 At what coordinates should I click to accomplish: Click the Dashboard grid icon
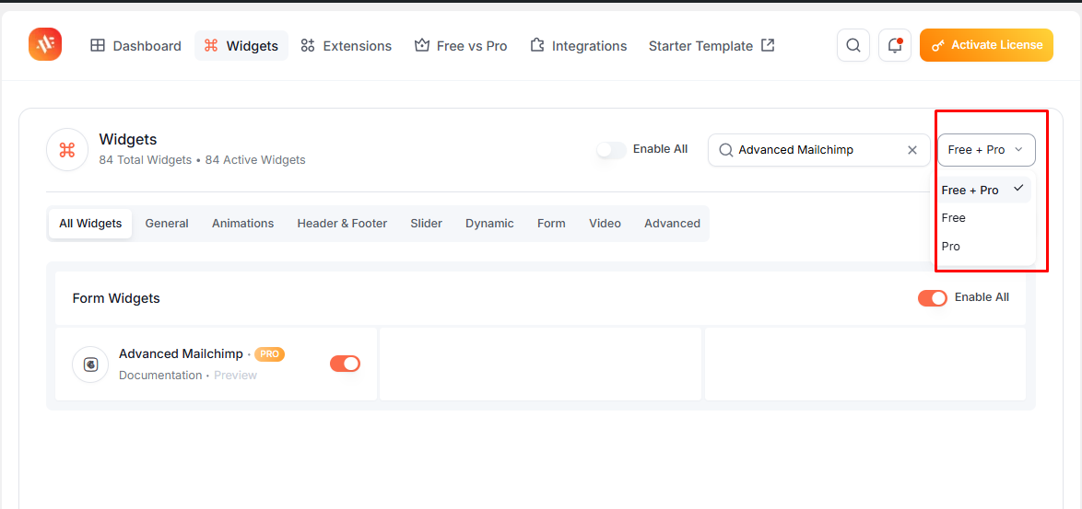pos(98,46)
